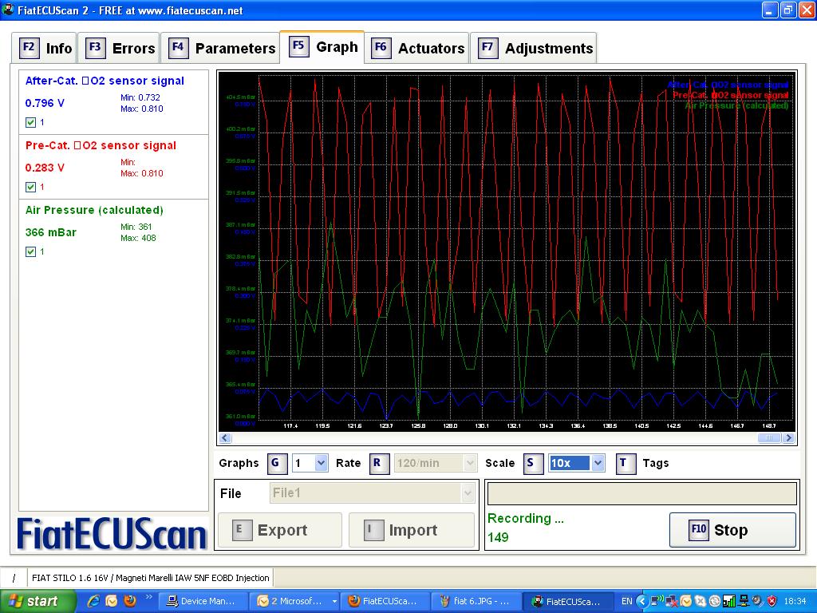The width and height of the screenshot is (817, 613).
Task: Switch to fiat 6.JPG taskbar window
Action: point(476,601)
